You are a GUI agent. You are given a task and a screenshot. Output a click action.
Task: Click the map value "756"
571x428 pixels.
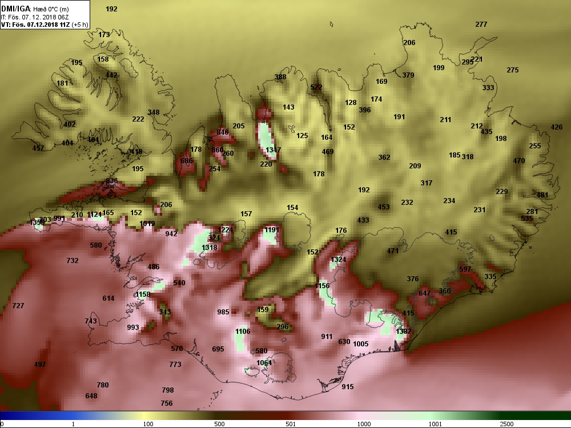tap(166, 403)
